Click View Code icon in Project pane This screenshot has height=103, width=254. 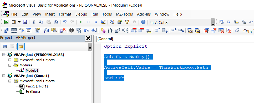tap(5, 47)
